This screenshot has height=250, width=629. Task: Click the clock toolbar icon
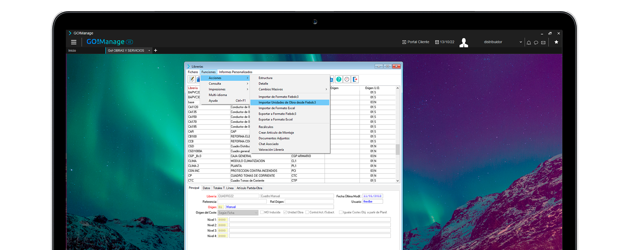347,79
